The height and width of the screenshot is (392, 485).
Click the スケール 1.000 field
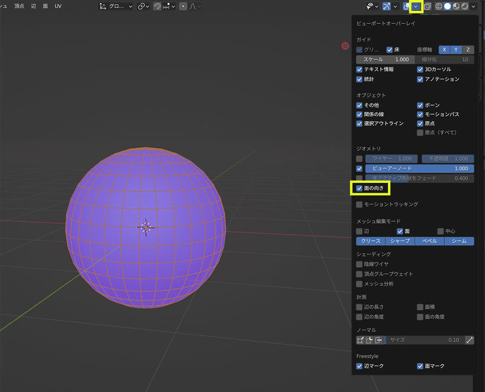[x=386, y=59]
